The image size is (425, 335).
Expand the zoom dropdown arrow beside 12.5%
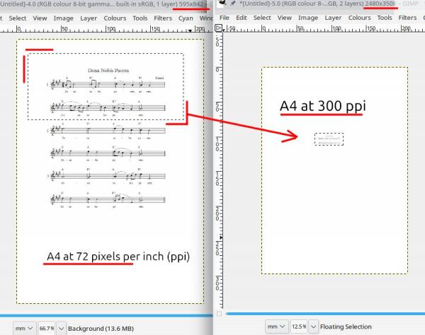tap(314, 327)
